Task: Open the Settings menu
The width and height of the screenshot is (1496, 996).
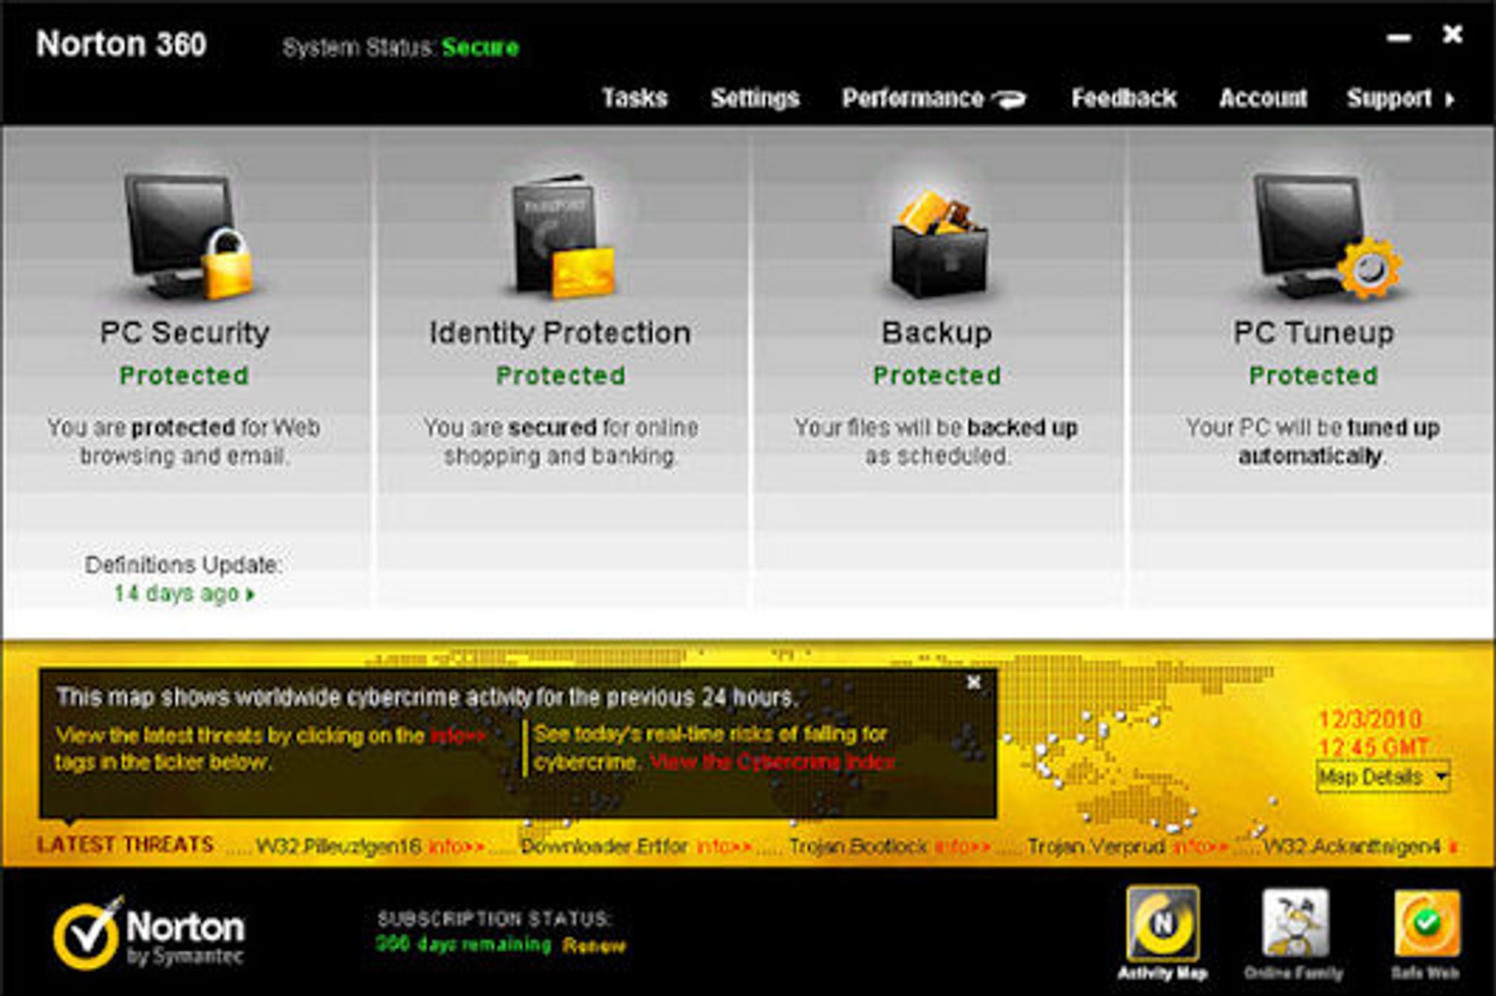Action: (755, 98)
